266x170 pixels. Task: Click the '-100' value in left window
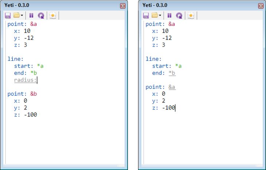coord(31,115)
